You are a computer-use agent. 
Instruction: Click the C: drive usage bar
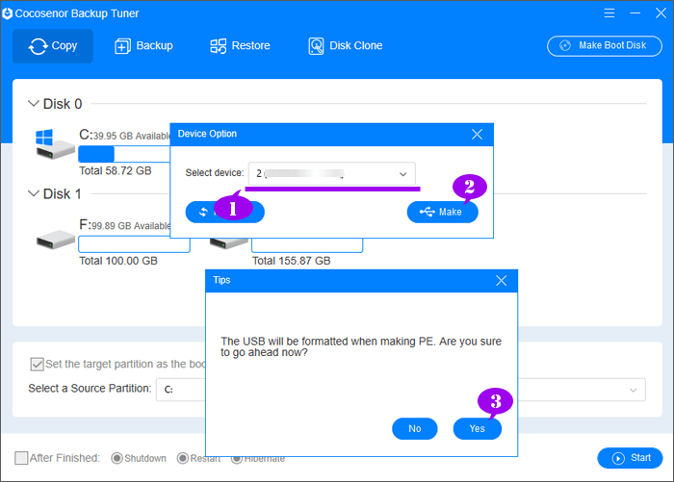(124, 154)
